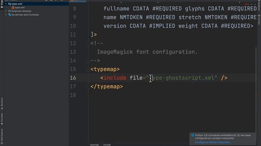Image resolution: width=261 pixels, height=146 pixels.
Task: Click the External Libraries library icon
Action: tap(9, 11)
